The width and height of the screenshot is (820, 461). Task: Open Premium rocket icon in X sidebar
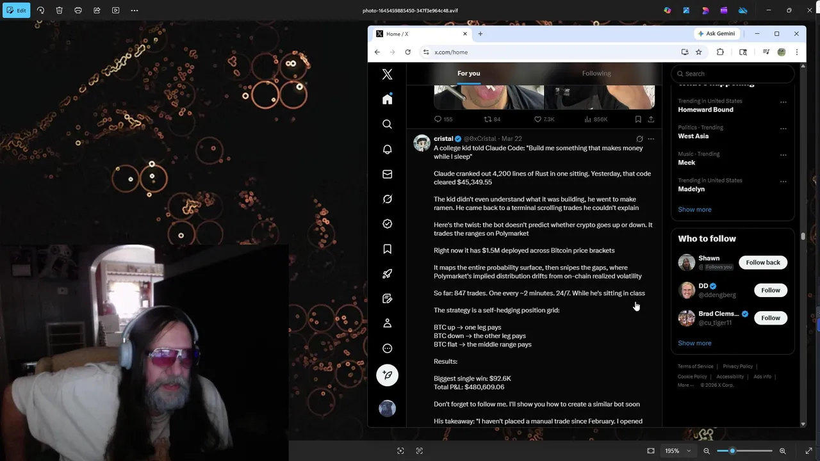pos(387,274)
